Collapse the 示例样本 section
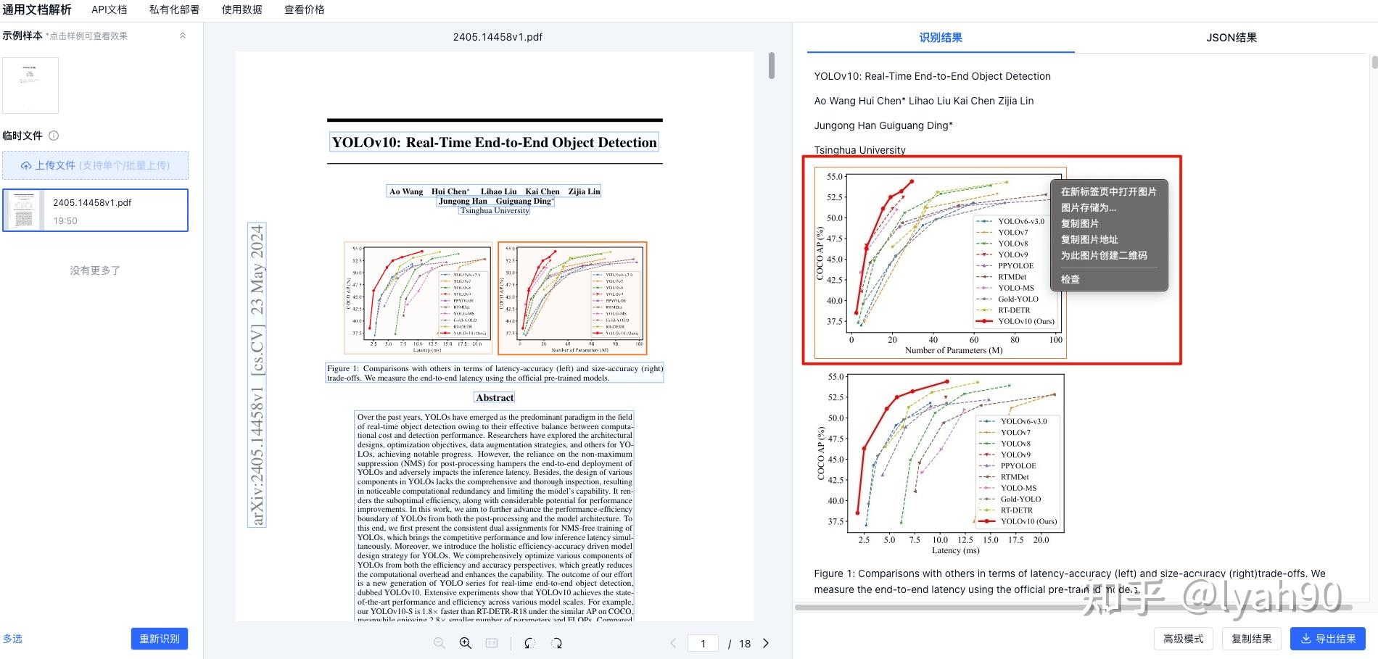This screenshot has height=659, width=1378. [x=183, y=36]
